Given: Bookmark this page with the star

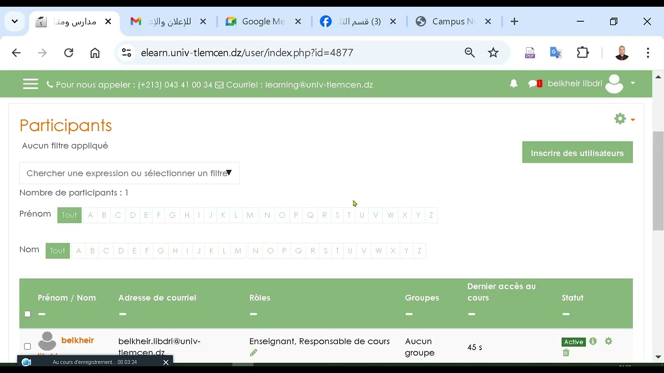Looking at the screenshot, I should [x=493, y=52].
